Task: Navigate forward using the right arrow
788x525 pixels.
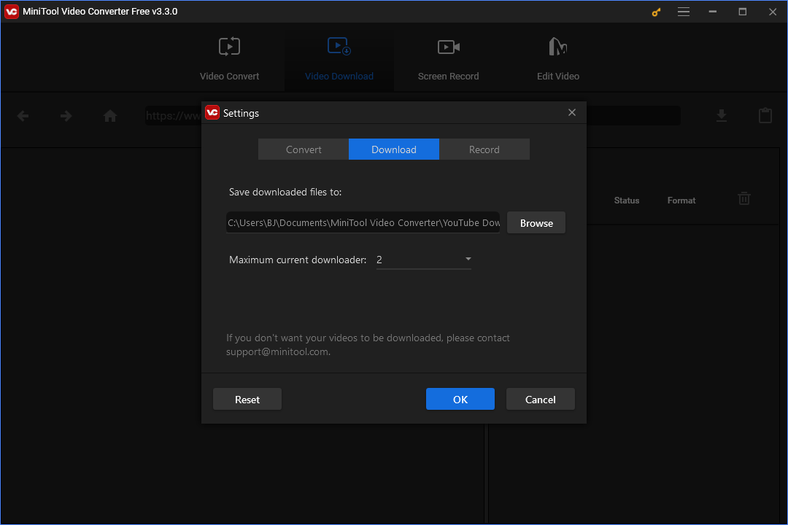Action: (x=66, y=115)
